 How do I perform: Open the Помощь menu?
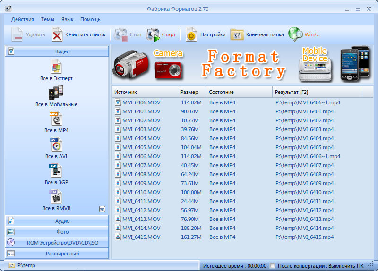[x=90, y=19]
